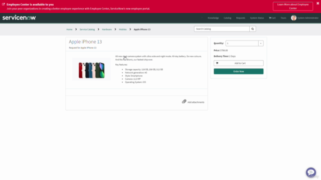Click the System Administrator avatar
321x180 pixels.
click(x=293, y=18)
